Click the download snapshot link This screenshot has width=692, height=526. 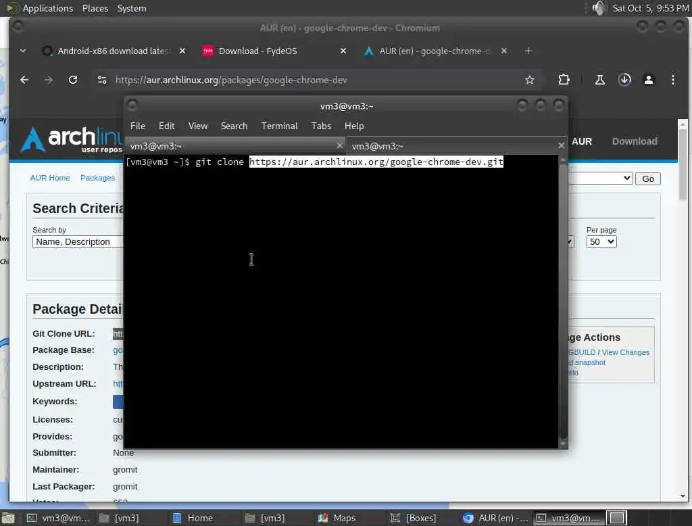pos(587,362)
